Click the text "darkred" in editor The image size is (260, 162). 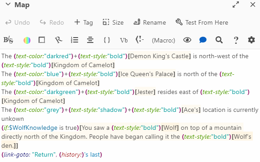point(57,56)
